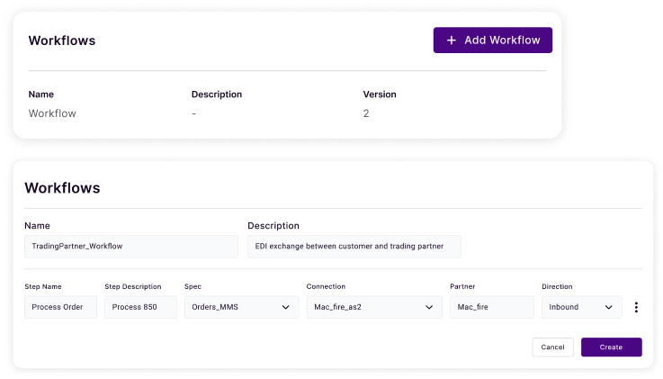The height and width of the screenshot is (379, 663).
Task: Focus the Name field containing TradingPartner_Workflow
Action: (130, 246)
